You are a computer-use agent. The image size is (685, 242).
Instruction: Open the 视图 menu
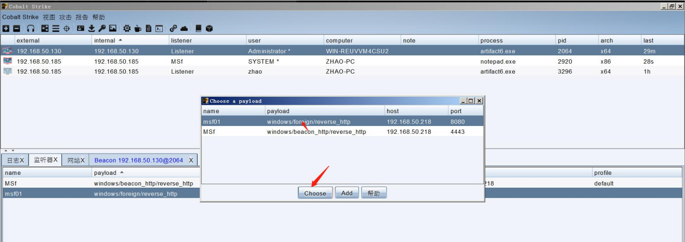pyautogui.click(x=49, y=17)
